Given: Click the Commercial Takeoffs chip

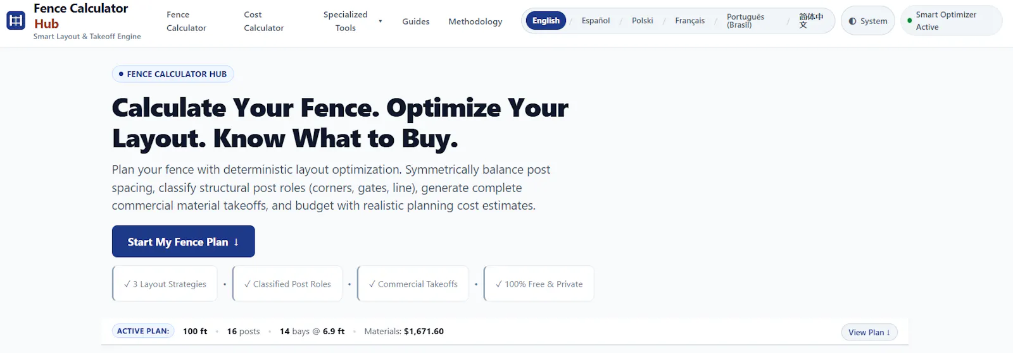Looking at the screenshot, I should (413, 284).
